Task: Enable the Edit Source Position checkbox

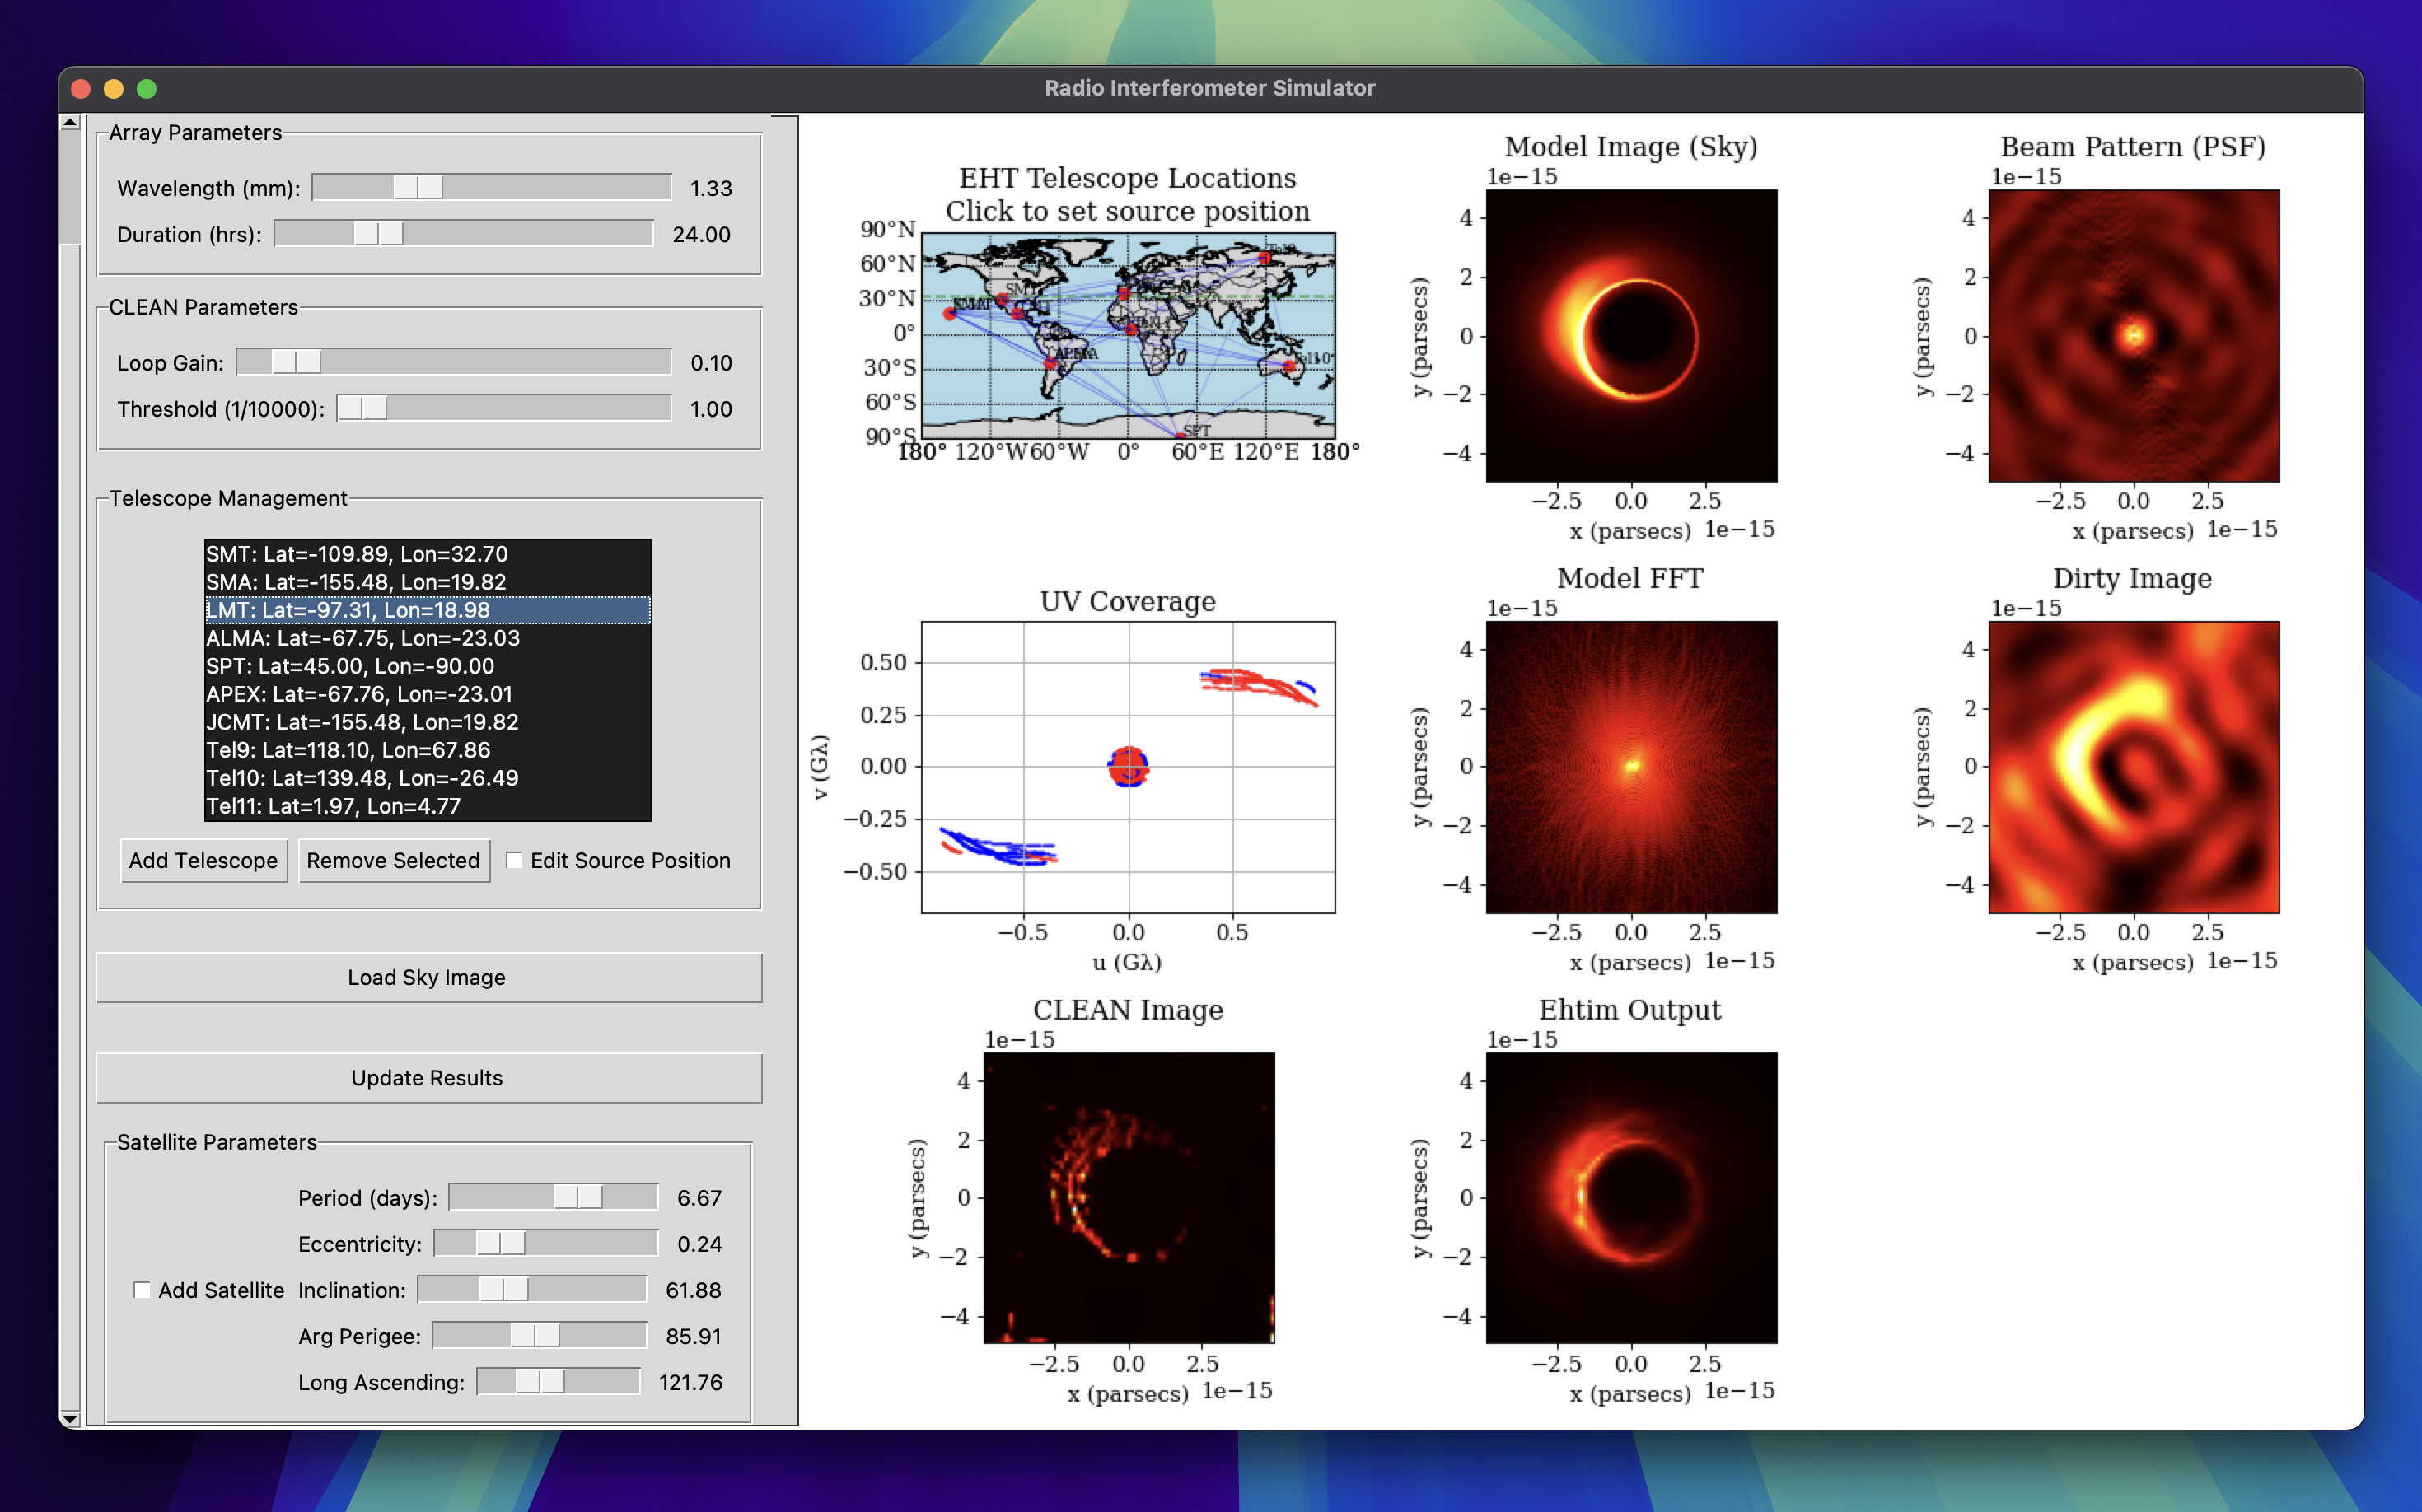Action: tap(515, 860)
